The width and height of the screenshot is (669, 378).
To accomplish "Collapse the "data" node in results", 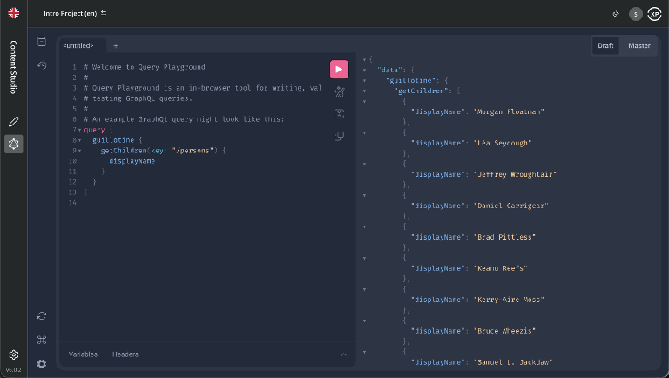I will pyautogui.click(x=364, y=70).
